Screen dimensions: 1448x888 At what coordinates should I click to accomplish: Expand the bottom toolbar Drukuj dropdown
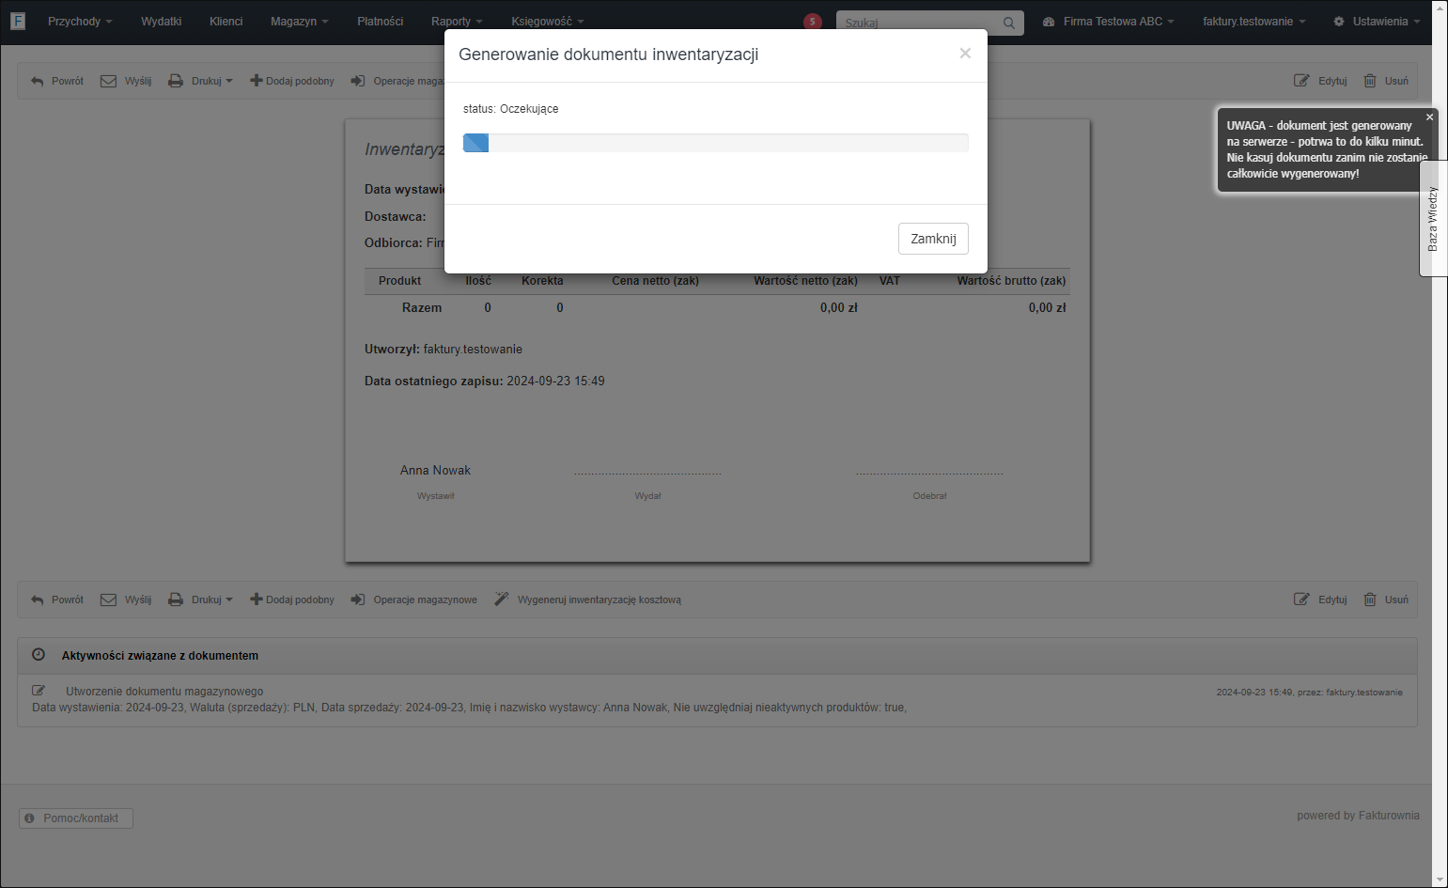pyautogui.click(x=200, y=600)
